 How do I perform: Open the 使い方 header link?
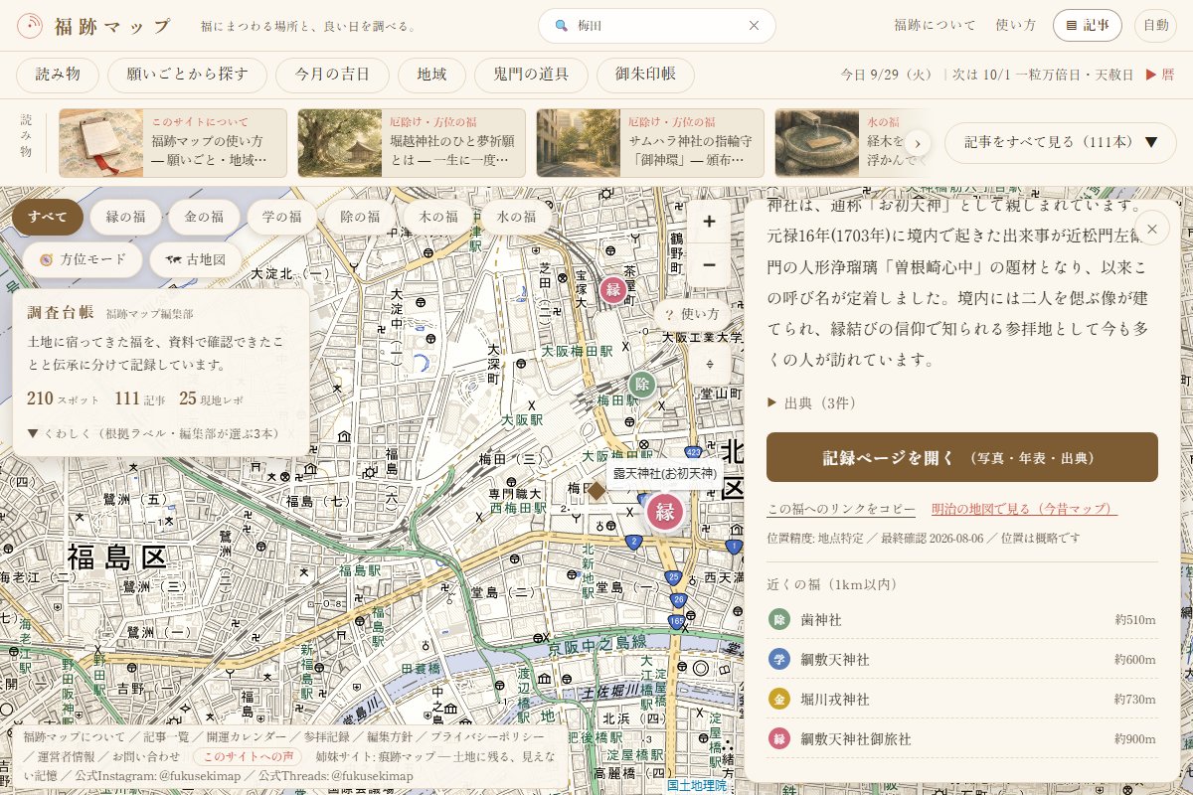(x=1016, y=26)
